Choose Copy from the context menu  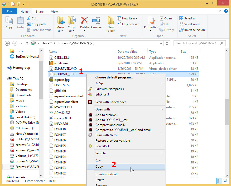[99, 167]
